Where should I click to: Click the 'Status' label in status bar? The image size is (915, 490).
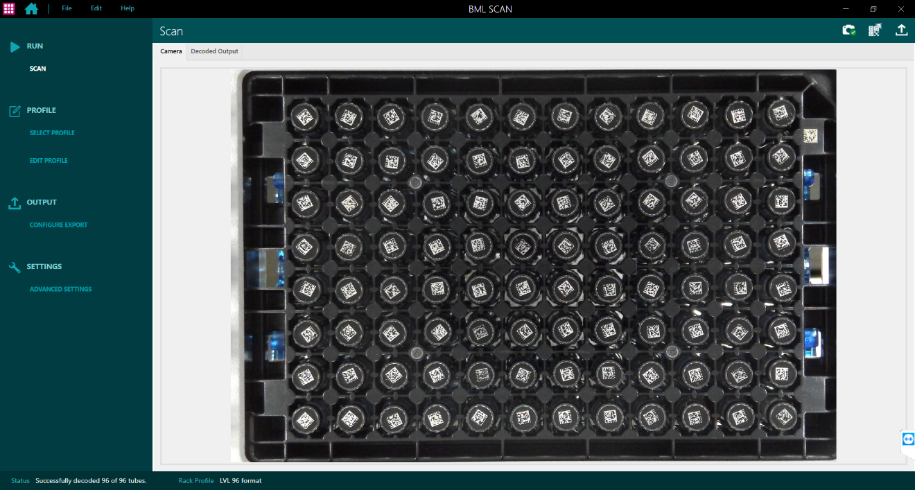(x=20, y=481)
